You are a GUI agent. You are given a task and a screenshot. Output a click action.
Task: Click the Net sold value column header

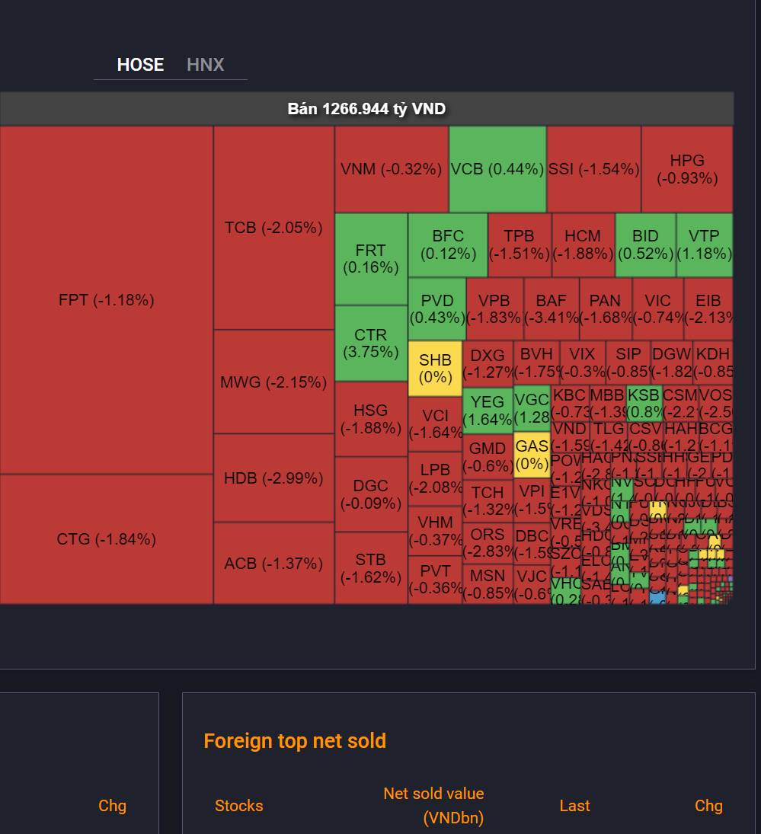433,805
